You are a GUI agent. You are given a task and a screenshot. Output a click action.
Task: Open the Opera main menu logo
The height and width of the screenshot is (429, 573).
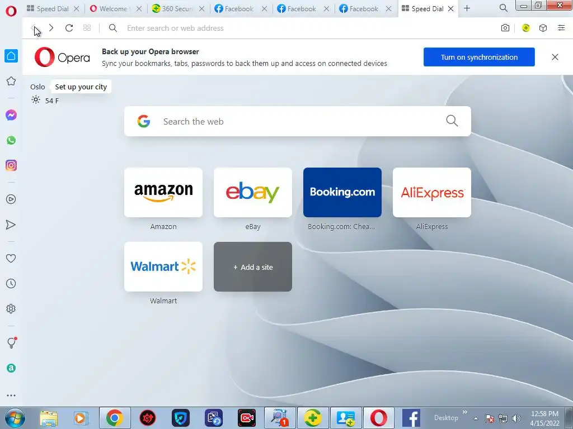pos(11,11)
